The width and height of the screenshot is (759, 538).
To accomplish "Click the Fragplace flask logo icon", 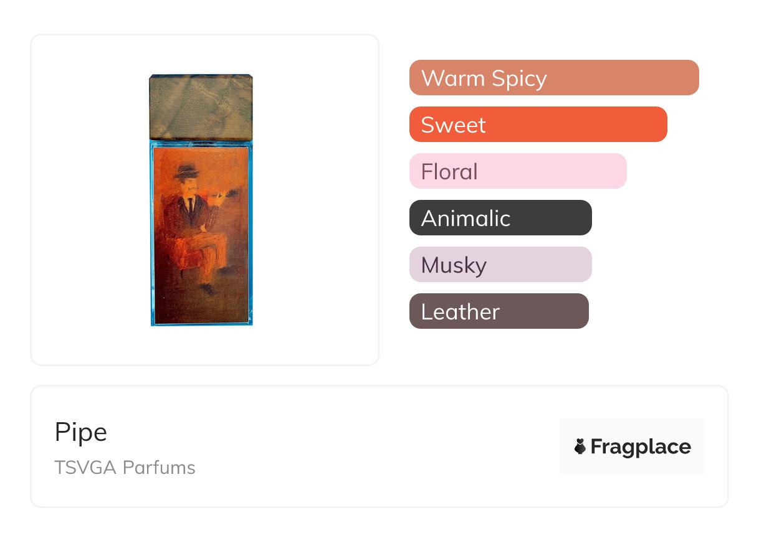I will coord(580,446).
